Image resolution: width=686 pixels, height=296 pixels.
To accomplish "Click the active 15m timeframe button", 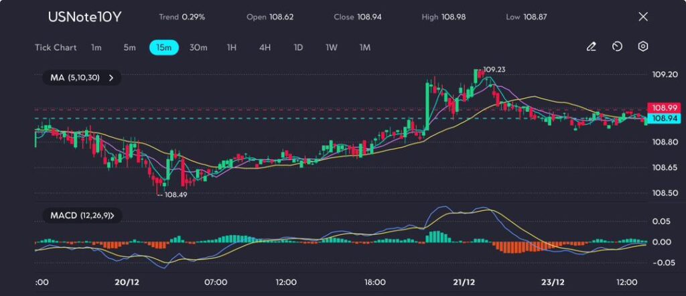I will [x=163, y=48].
